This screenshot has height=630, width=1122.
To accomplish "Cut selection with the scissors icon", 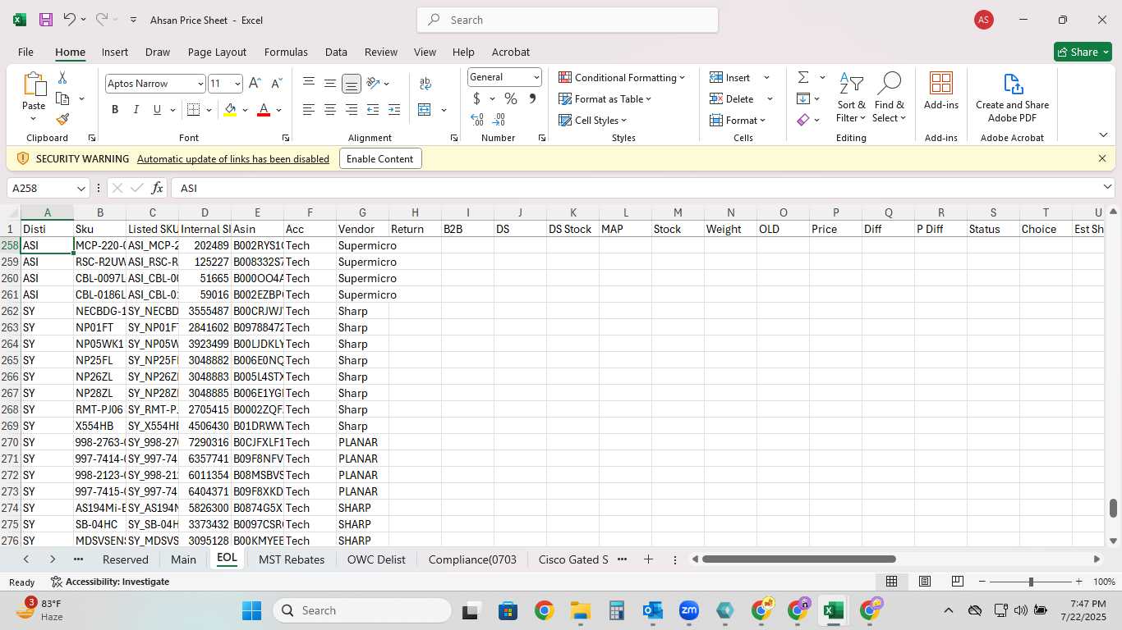I will click(x=62, y=78).
